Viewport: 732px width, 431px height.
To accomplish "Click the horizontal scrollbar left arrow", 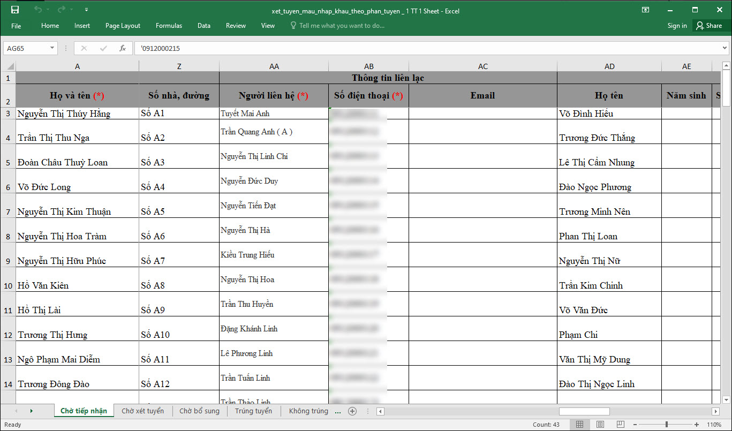I will (380, 411).
